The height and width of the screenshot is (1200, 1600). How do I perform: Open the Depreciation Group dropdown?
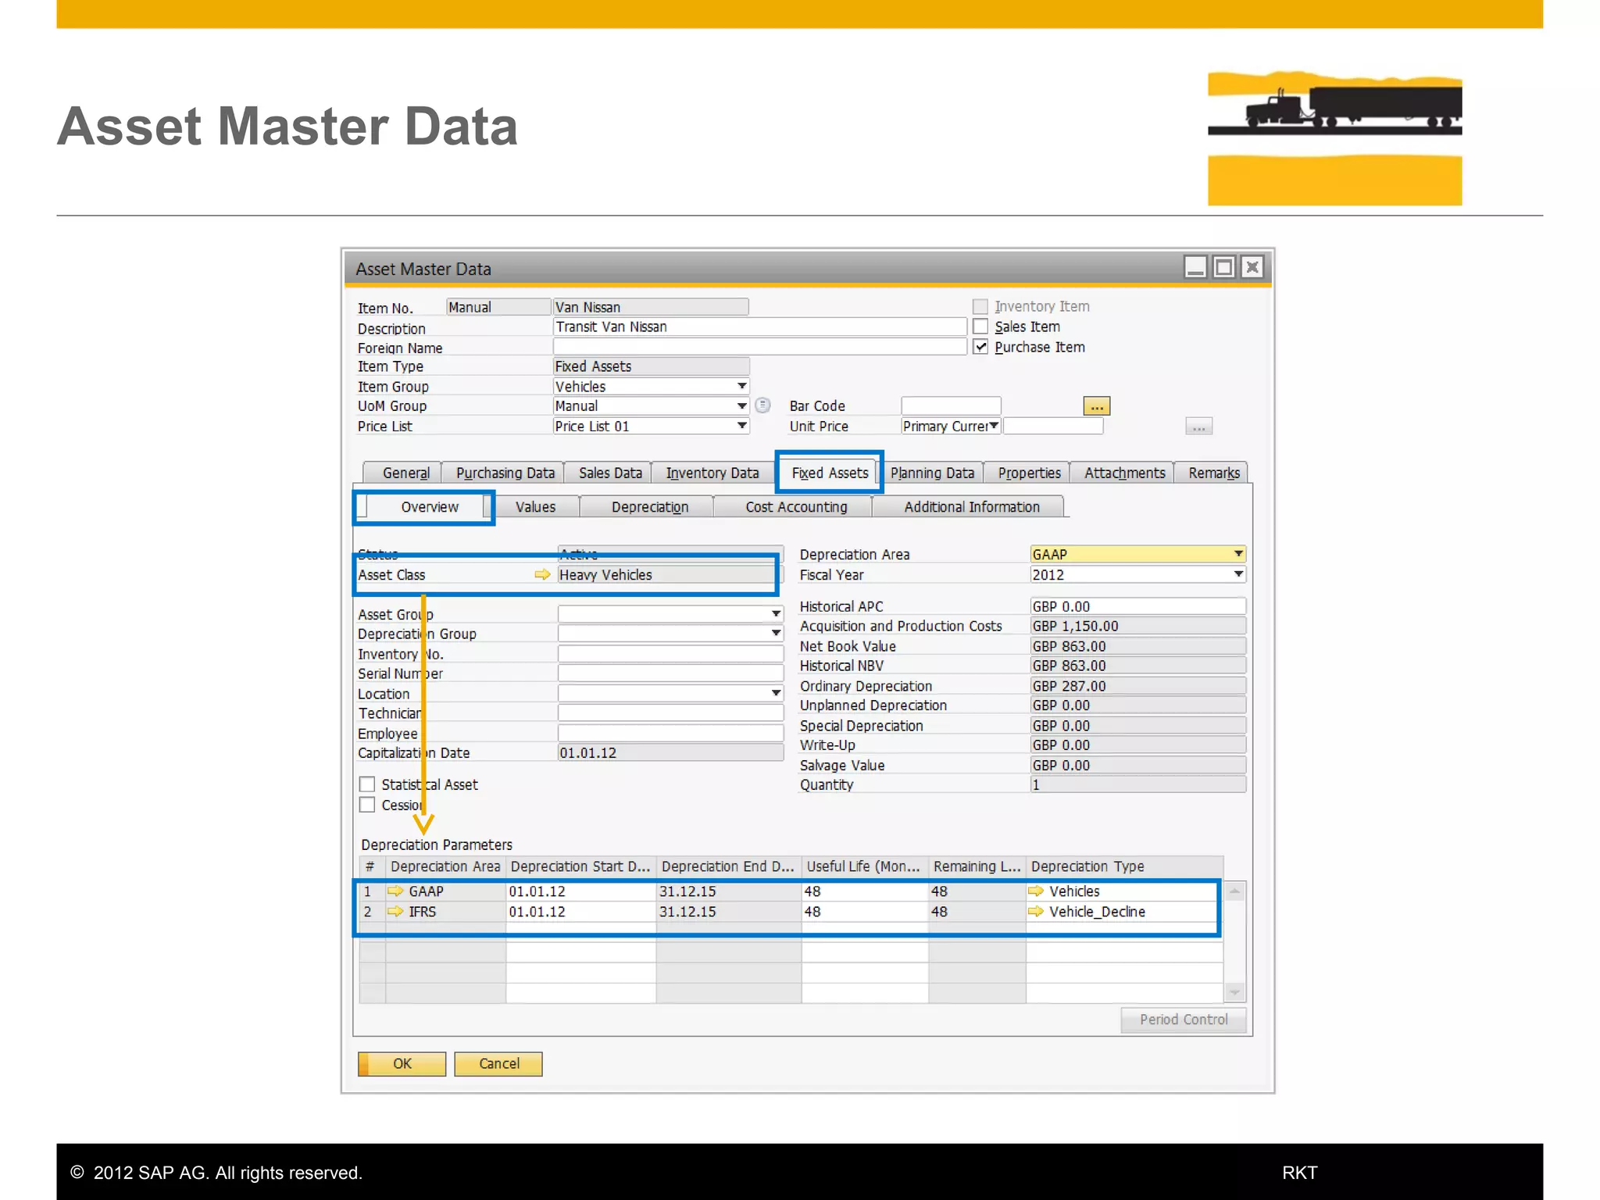pos(775,634)
